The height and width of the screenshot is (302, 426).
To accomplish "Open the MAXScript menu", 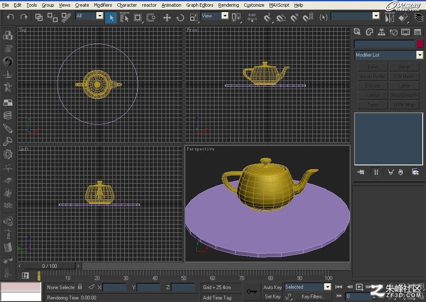I will tap(279, 5).
